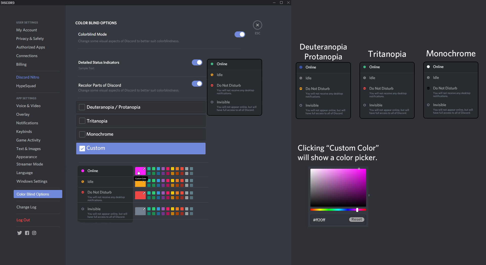
Task: Open Text & Images settings
Action: tap(28, 149)
